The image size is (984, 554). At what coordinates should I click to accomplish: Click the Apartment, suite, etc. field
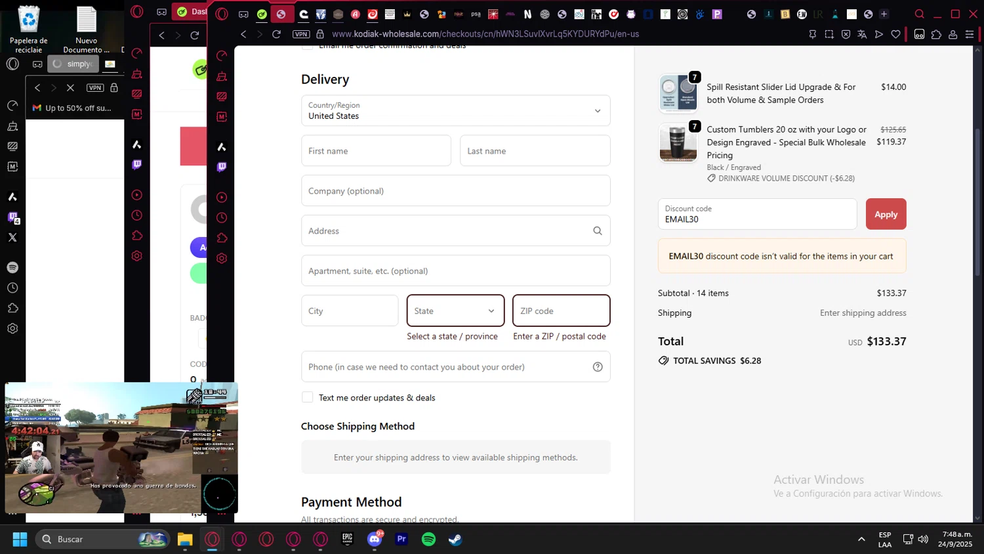[456, 271]
